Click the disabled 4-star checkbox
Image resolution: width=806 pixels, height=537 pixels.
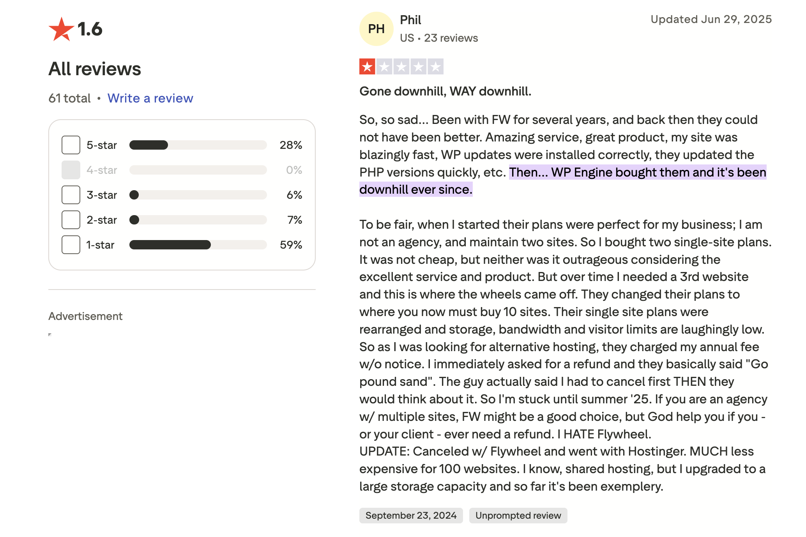(x=71, y=170)
